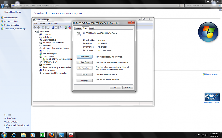
Task: Click Remote settings link
Action: [x=11, y=21]
